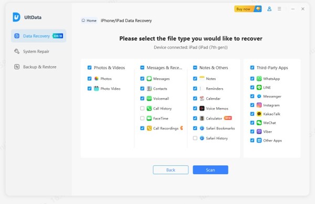Toggle the Messages & Rece... group checkbox
The height and width of the screenshot is (204, 315).
(x=142, y=68)
